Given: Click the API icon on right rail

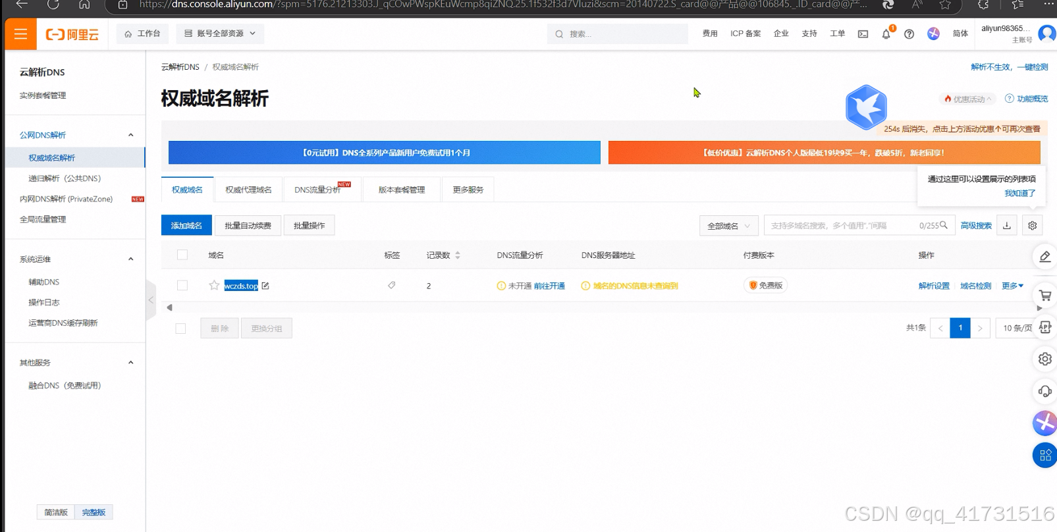Looking at the screenshot, I should tap(1045, 327).
